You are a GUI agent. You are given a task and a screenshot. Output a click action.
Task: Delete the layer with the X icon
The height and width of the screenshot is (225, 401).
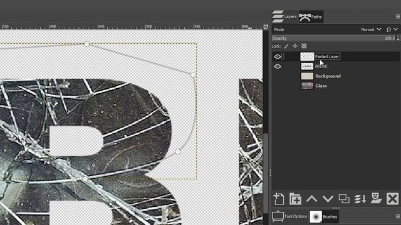pyautogui.click(x=393, y=199)
